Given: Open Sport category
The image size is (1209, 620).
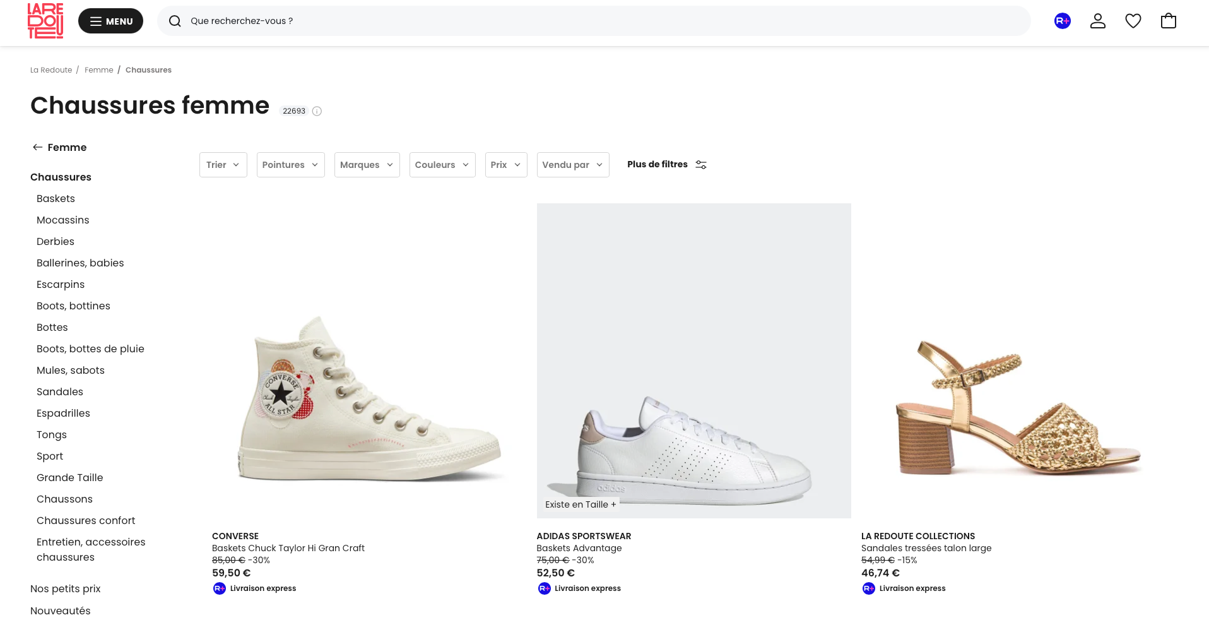Looking at the screenshot, I should (50, 456).
